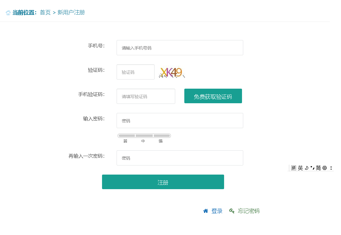341x235 pixels.
Task: Click the half-moon width icon in IME bar
Action: (307, 168)
